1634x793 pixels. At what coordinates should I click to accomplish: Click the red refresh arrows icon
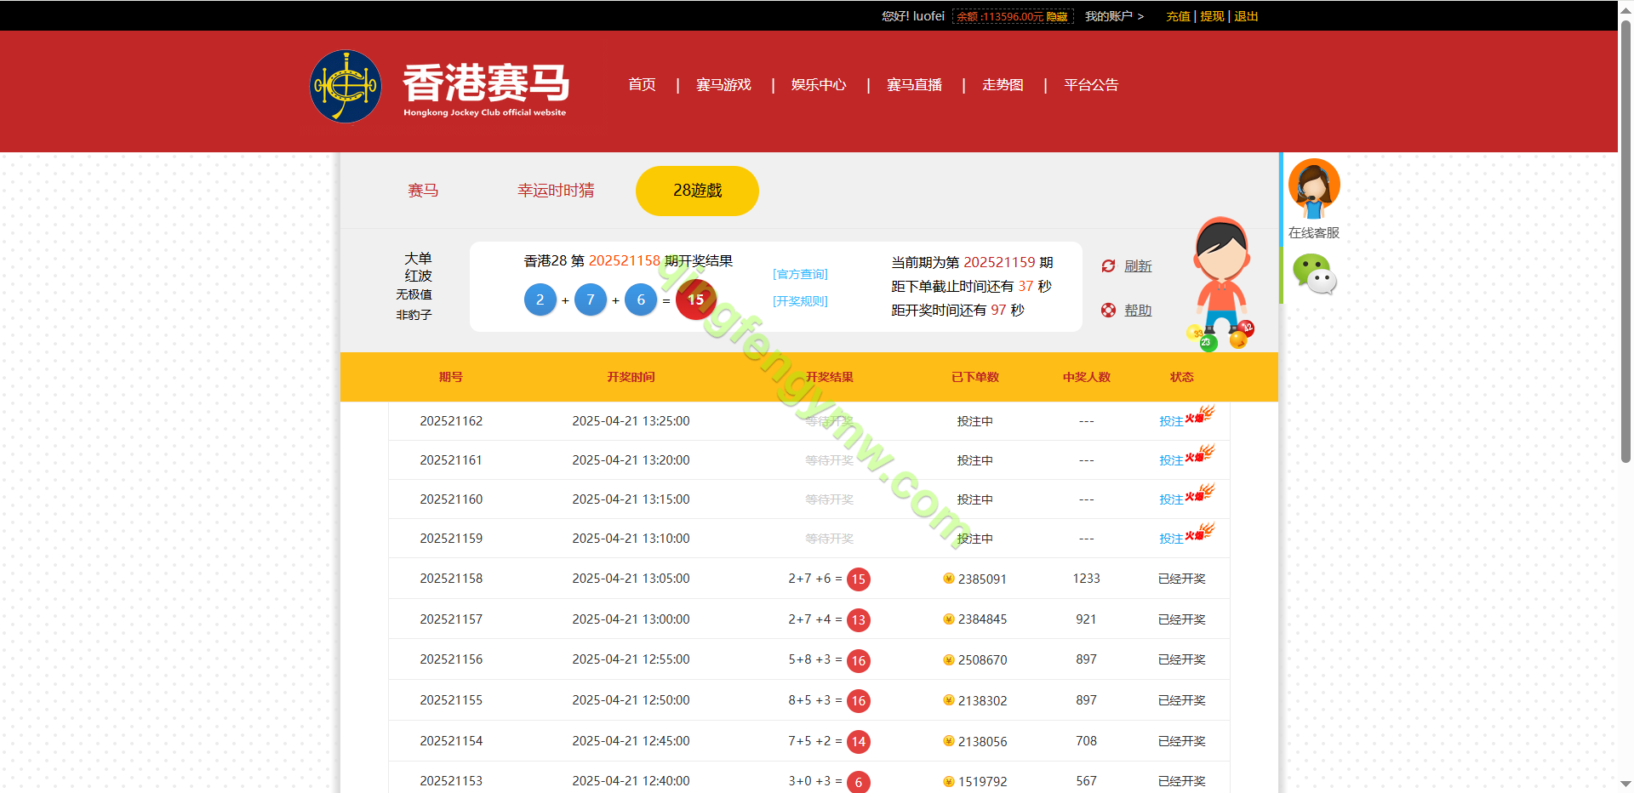coord(1108,266)
